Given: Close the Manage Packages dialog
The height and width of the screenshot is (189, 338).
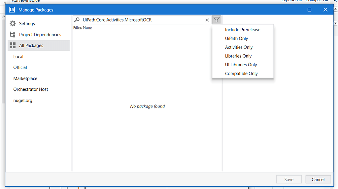Looking at the screenshot, I should coord(325,10).
